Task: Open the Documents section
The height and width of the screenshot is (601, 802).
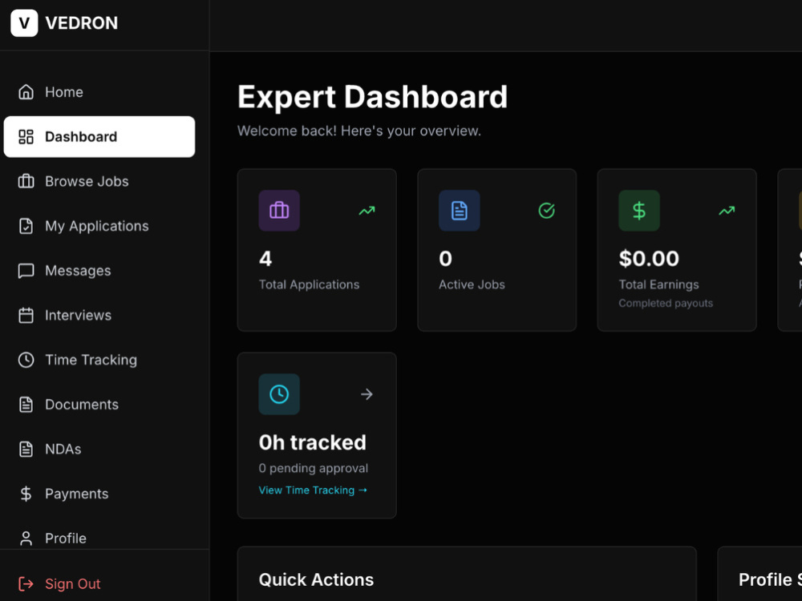Action: click(x=99, y=404)
